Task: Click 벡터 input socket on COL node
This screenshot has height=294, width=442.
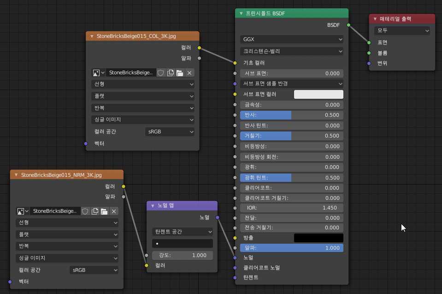Action: click(x=86, y=144)
